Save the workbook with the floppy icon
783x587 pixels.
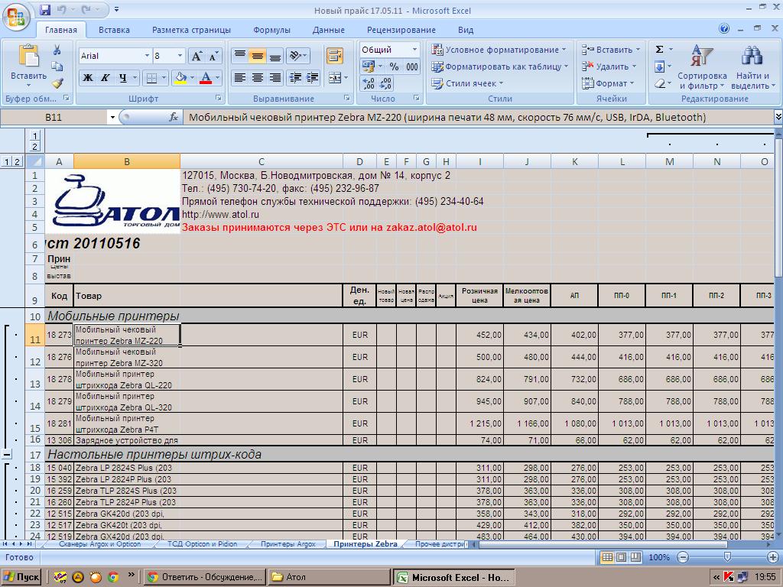click(45, 9)
